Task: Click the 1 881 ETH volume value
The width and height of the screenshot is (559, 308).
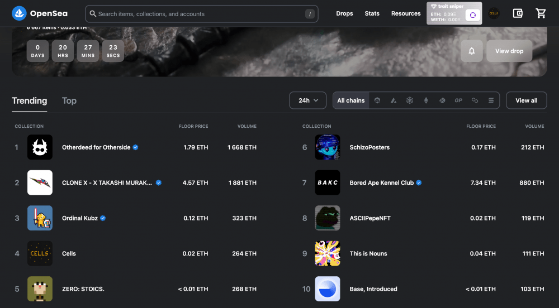Action: tap(243, 182)
